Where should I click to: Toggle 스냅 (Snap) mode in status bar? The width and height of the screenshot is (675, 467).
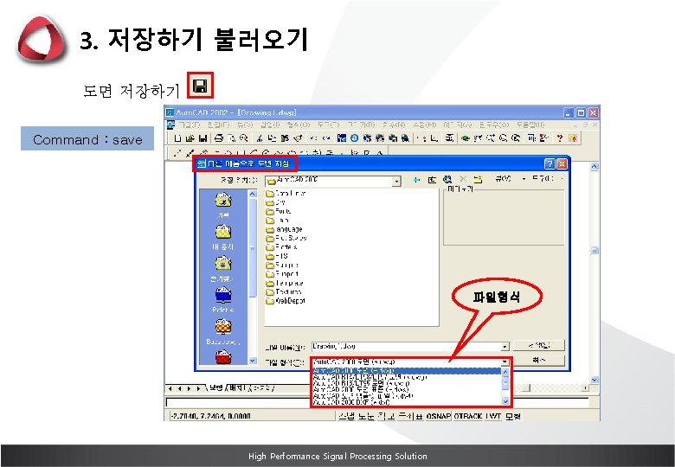(x=346, y=416)
